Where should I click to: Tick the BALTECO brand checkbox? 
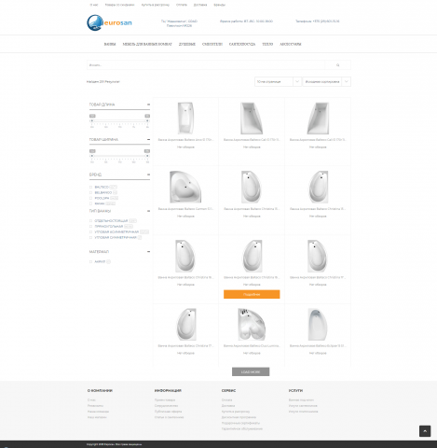(90, 187)
